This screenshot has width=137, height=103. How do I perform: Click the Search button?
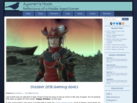tap(125, 19)
